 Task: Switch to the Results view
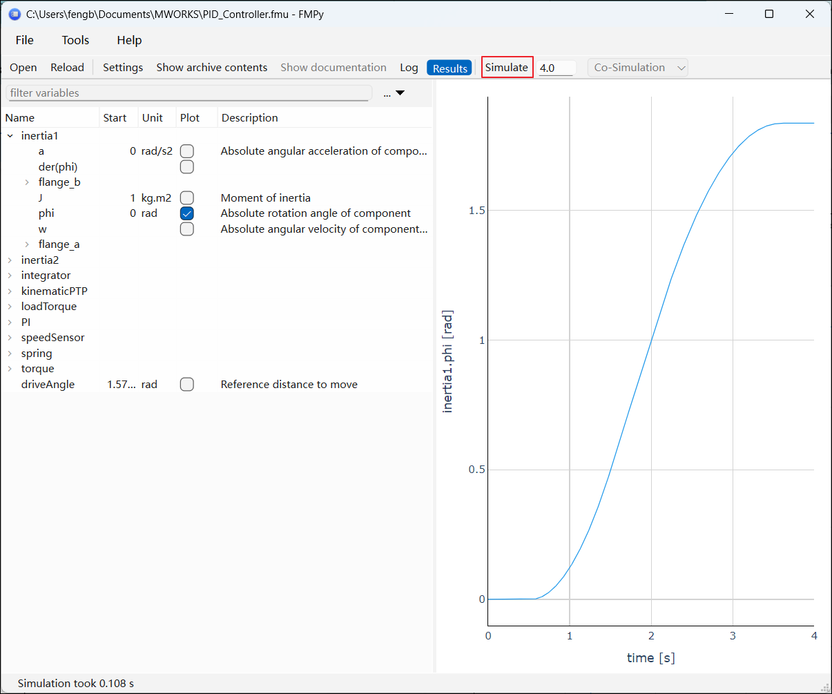(449, 68)
